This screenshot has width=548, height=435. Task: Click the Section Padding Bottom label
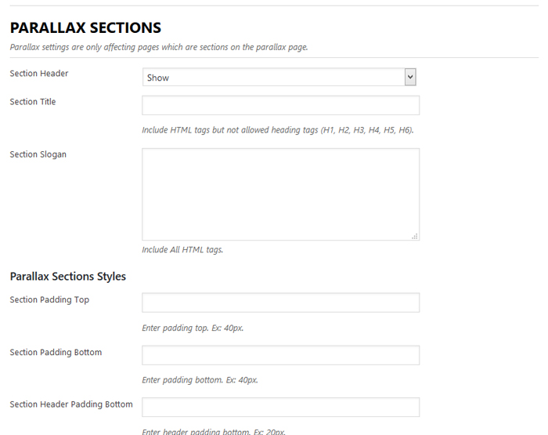point(56,353)
